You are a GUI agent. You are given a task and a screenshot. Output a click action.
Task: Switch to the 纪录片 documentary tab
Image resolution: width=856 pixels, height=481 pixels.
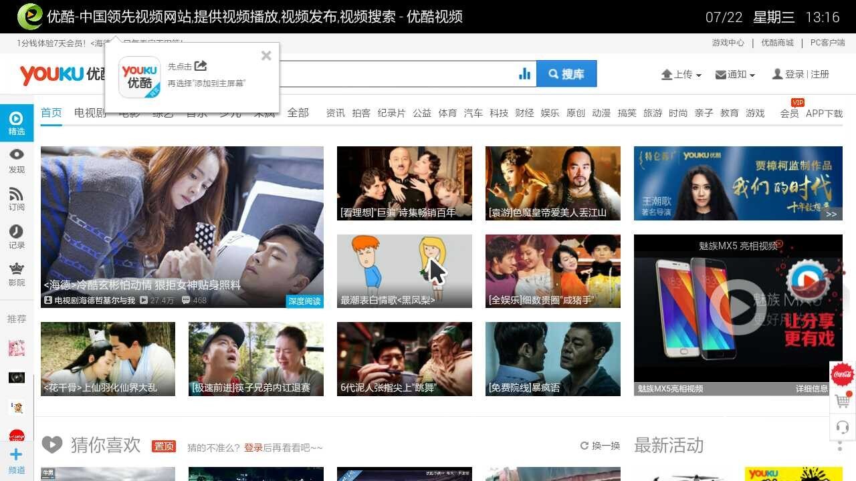[x=391, y=113]
